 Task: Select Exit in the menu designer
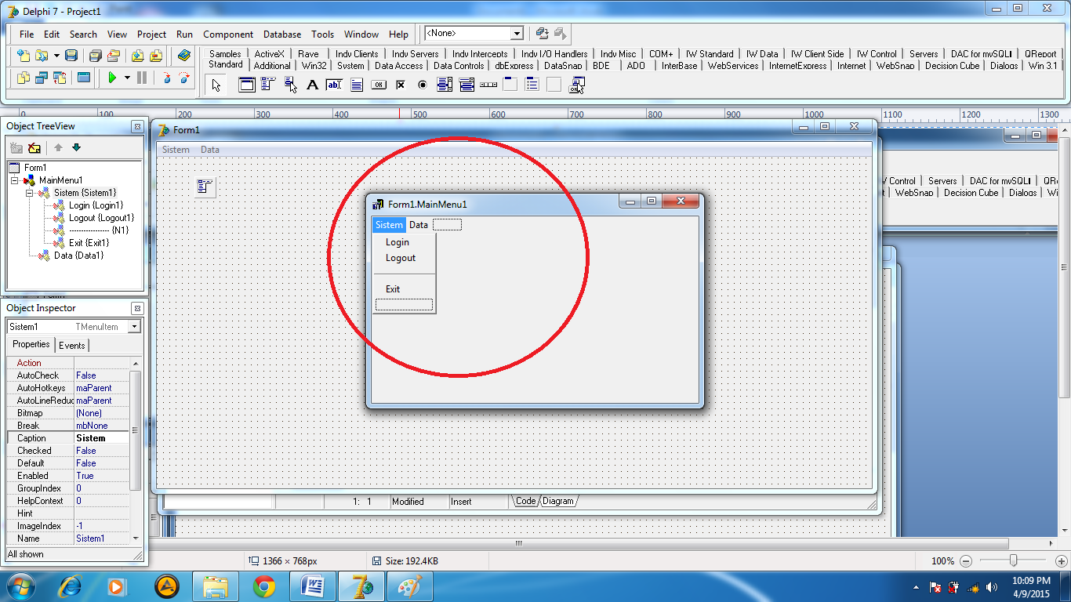[393, 289]
